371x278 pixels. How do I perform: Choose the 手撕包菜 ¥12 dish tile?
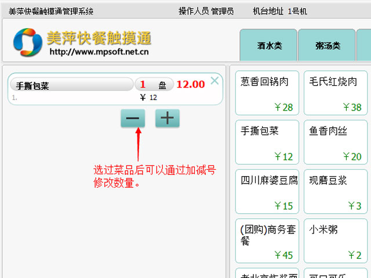coord(267,142)
